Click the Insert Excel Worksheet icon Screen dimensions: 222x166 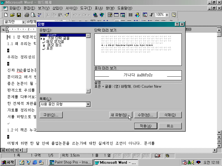(123, 15)
